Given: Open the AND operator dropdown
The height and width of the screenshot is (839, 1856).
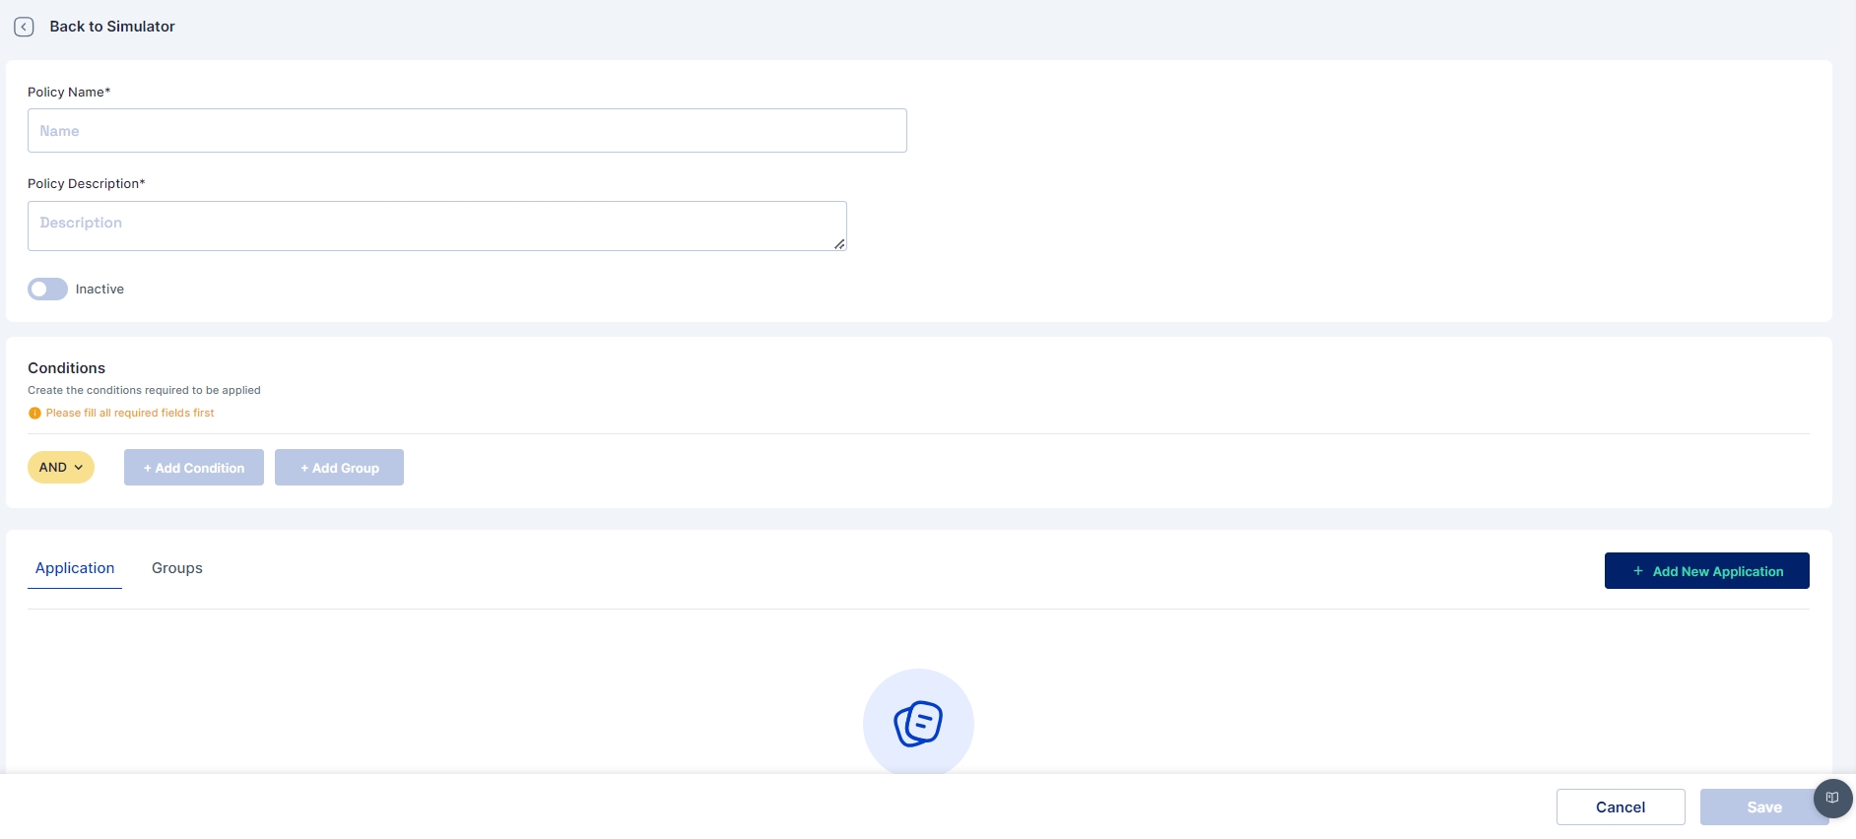Looking at the screenshot, I should point(54,468).
